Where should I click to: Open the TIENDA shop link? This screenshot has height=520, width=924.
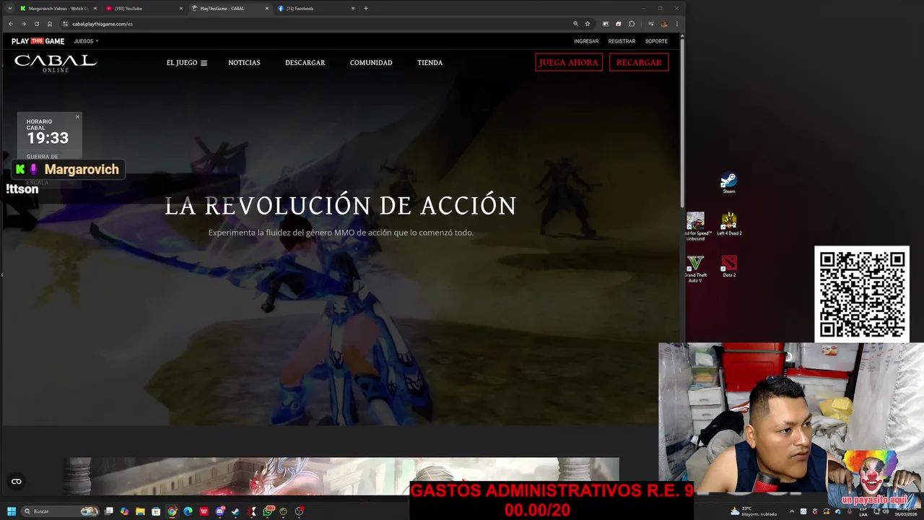tap(430, 63)
